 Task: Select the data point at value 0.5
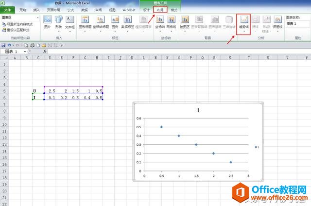click(161, 127)
